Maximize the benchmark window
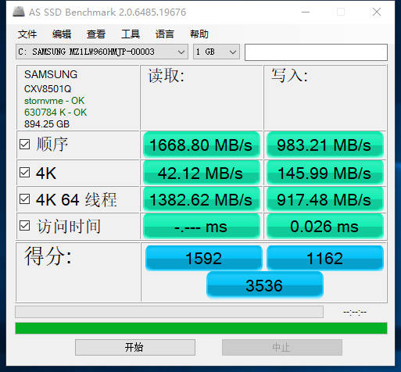Viewport: 401px width, 372px height. [341, 12]
